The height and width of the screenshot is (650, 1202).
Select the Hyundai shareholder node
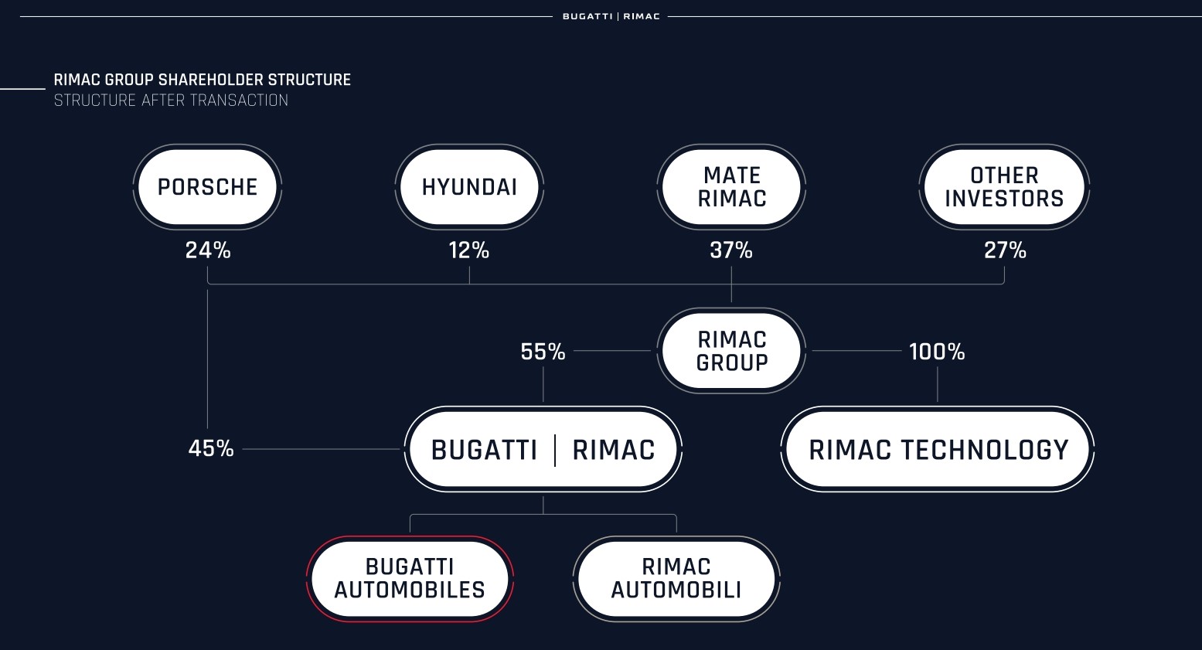(469, 187)
